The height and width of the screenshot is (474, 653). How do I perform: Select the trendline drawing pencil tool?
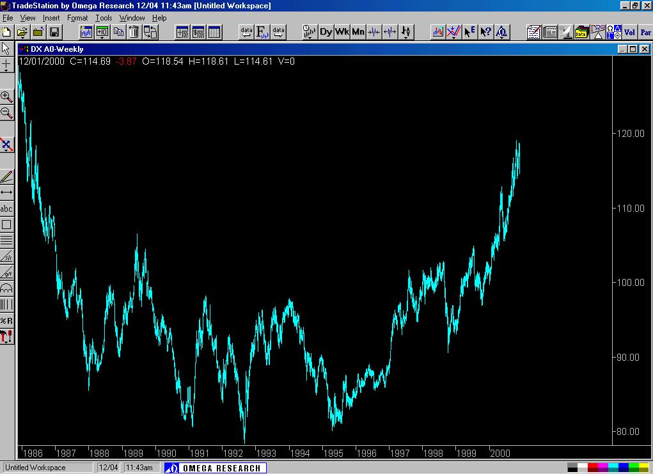pyautogui.click(x=7, y=176)
